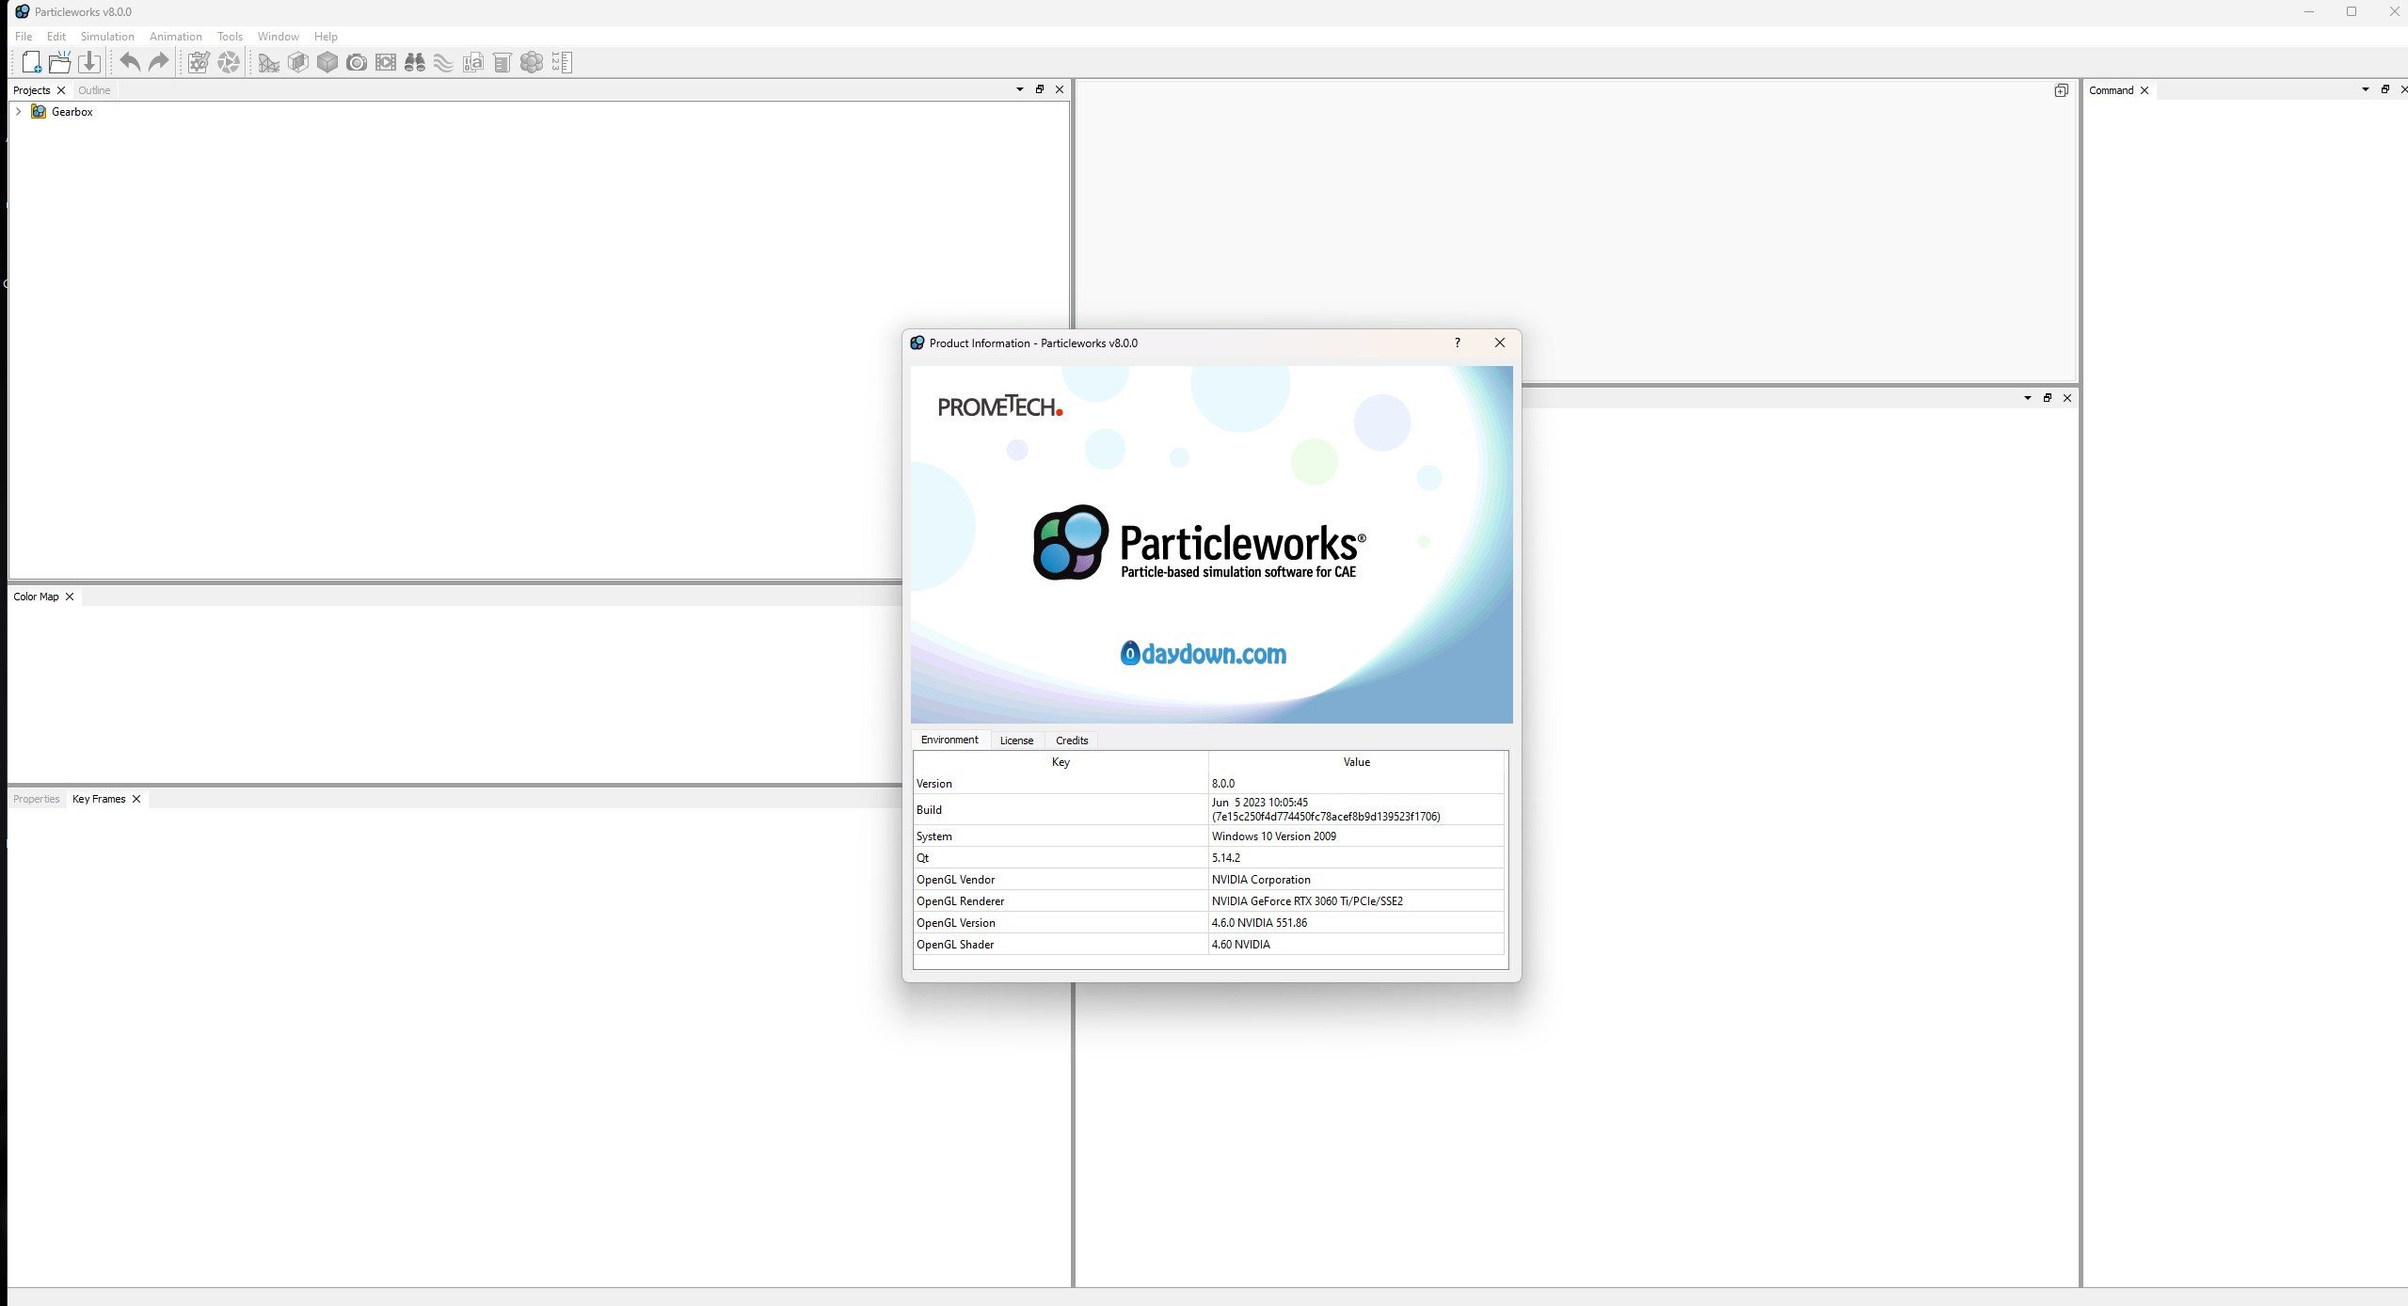Click the Qt value 5.14.2

[x=1356, y=857]
